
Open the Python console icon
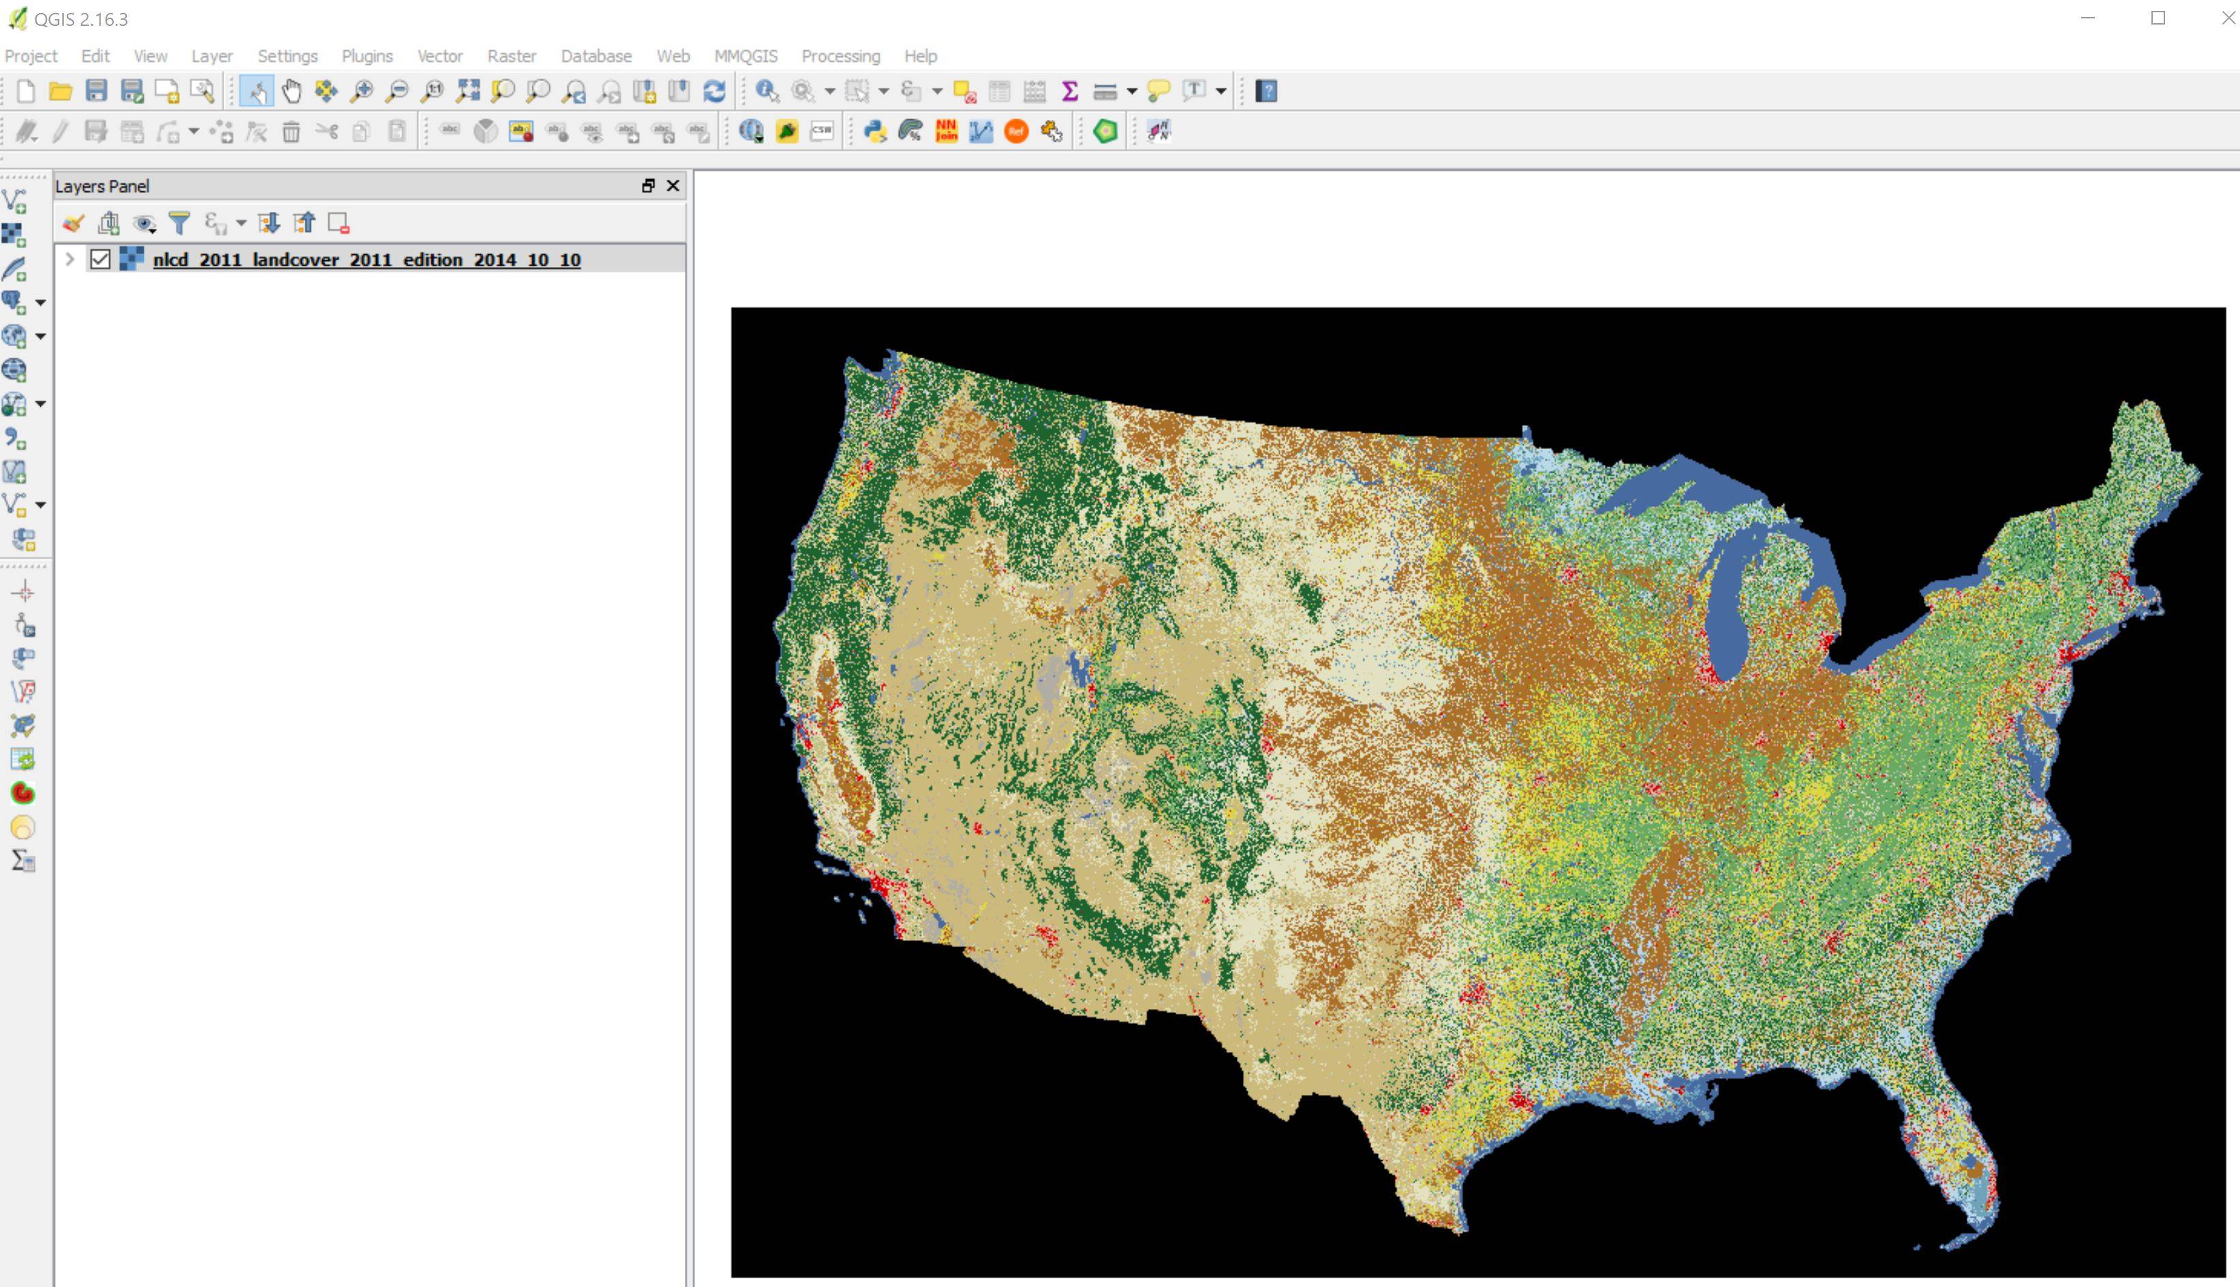(x=875, y=131)
